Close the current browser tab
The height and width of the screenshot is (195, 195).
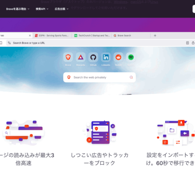[30, 35]
